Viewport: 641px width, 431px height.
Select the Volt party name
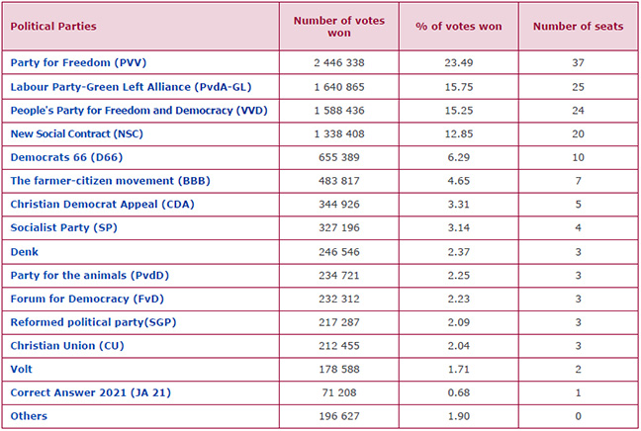point(23,369)
